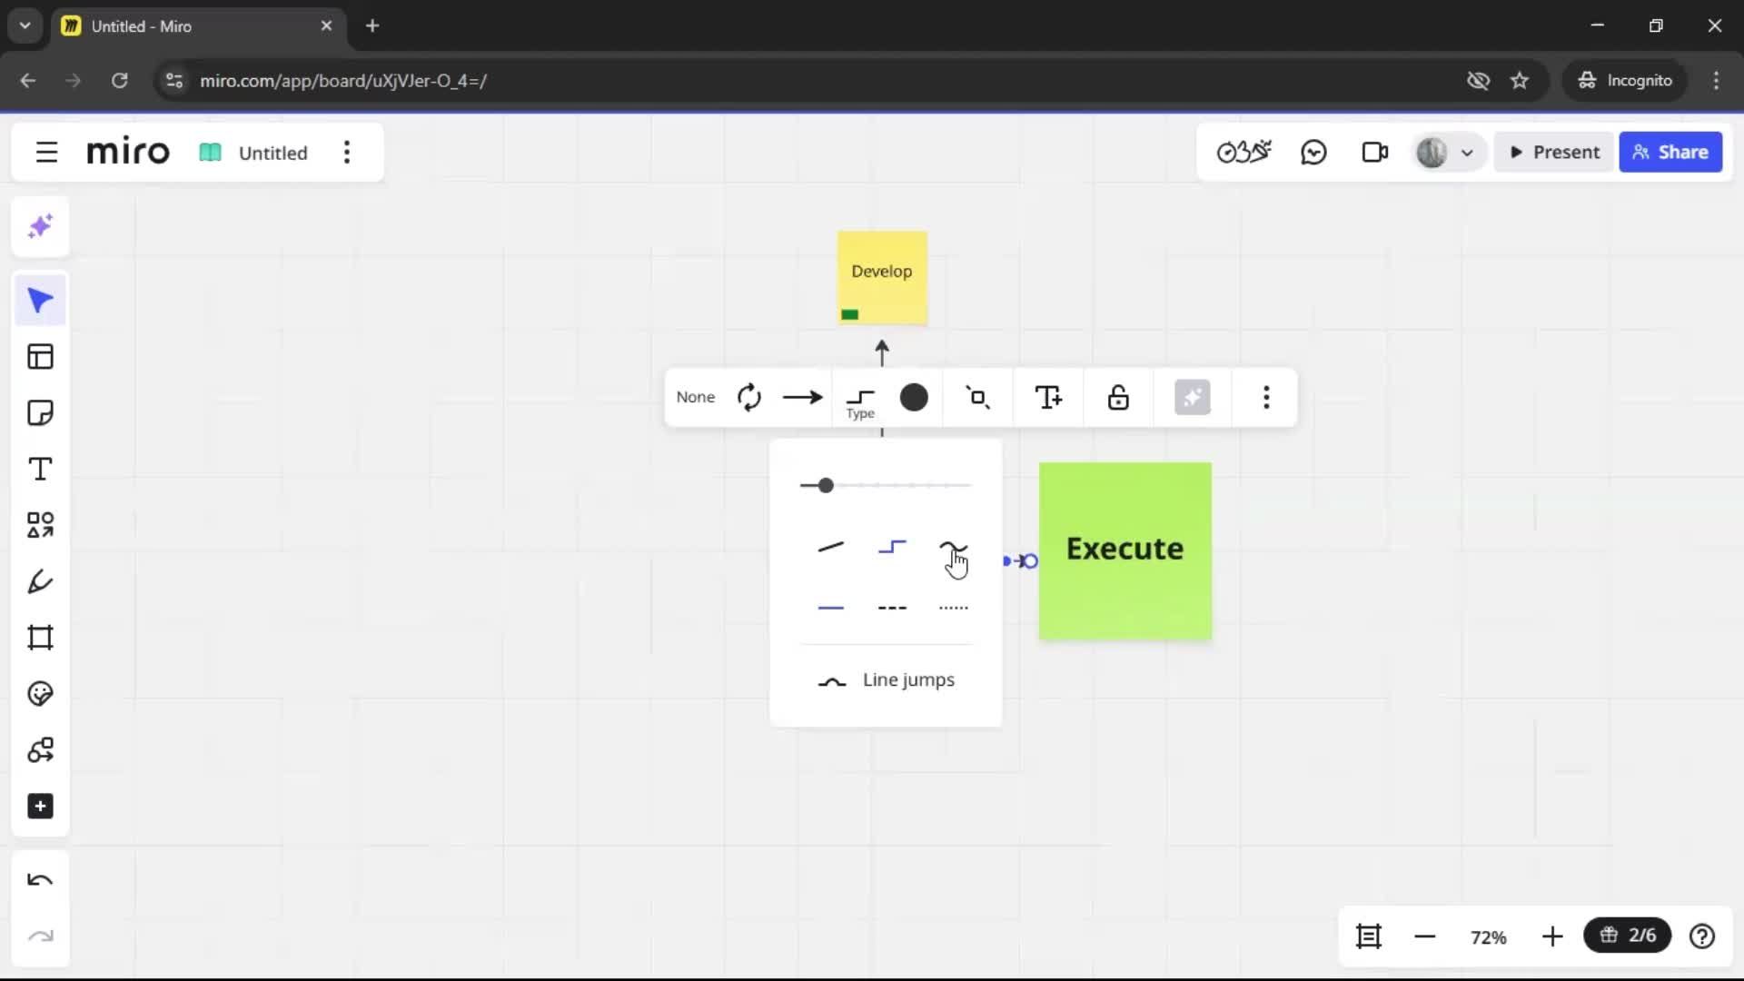The height and width of the screenshot is (981, 1744).
Task: Open board options three-dot menu
Action: 347,153
